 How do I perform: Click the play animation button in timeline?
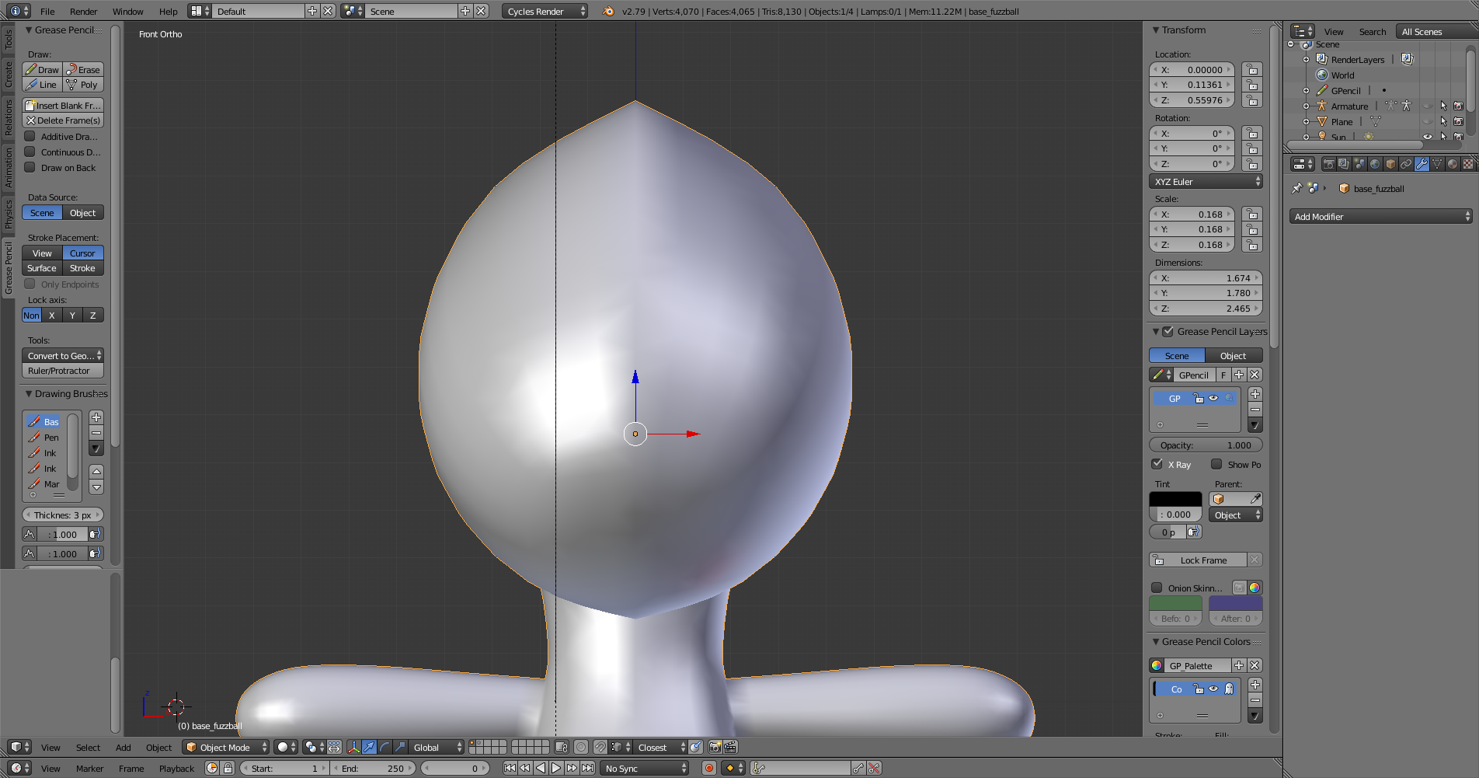point(556,768)
